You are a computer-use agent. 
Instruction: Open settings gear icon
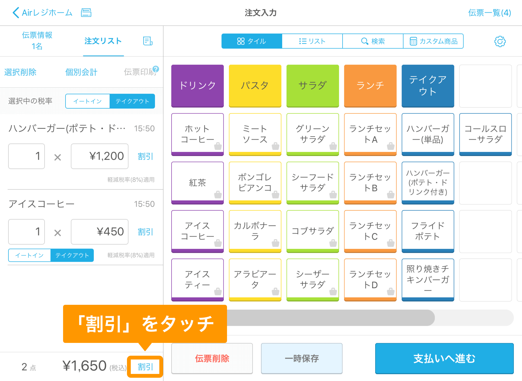tap(500, 41)
